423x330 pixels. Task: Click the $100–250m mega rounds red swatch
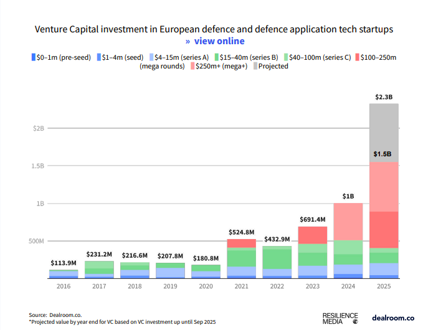356,57
